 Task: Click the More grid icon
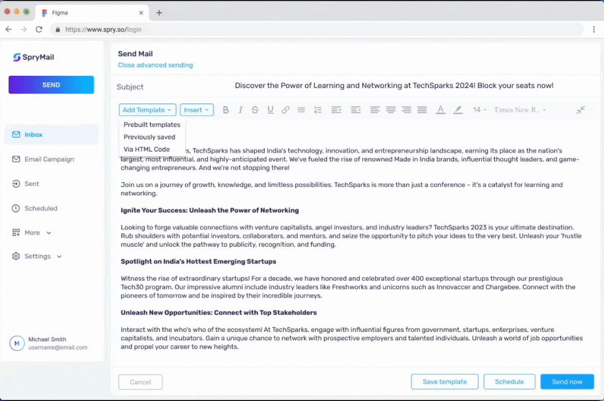coord(16,233)
